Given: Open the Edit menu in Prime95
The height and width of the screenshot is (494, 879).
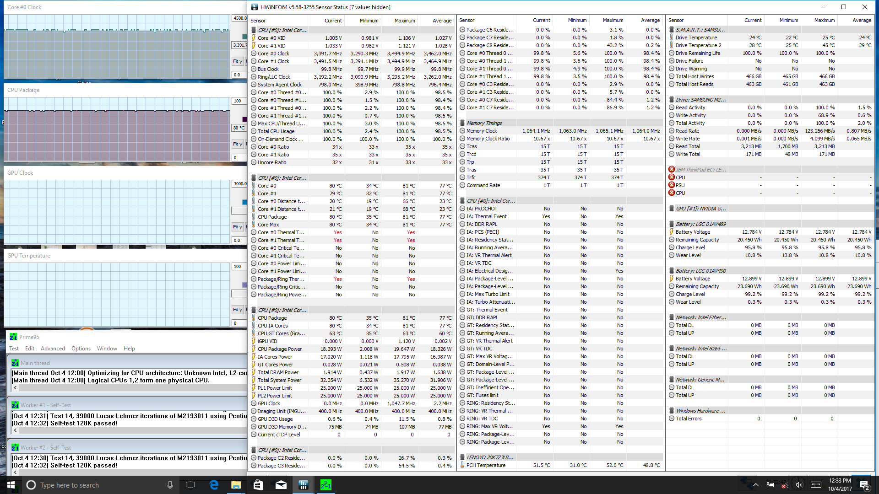Looking at the screenshot, I should point(30,349).
